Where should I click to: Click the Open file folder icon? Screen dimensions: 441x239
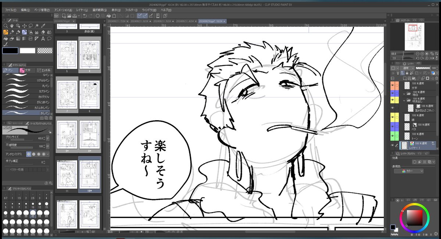point(69,16)
